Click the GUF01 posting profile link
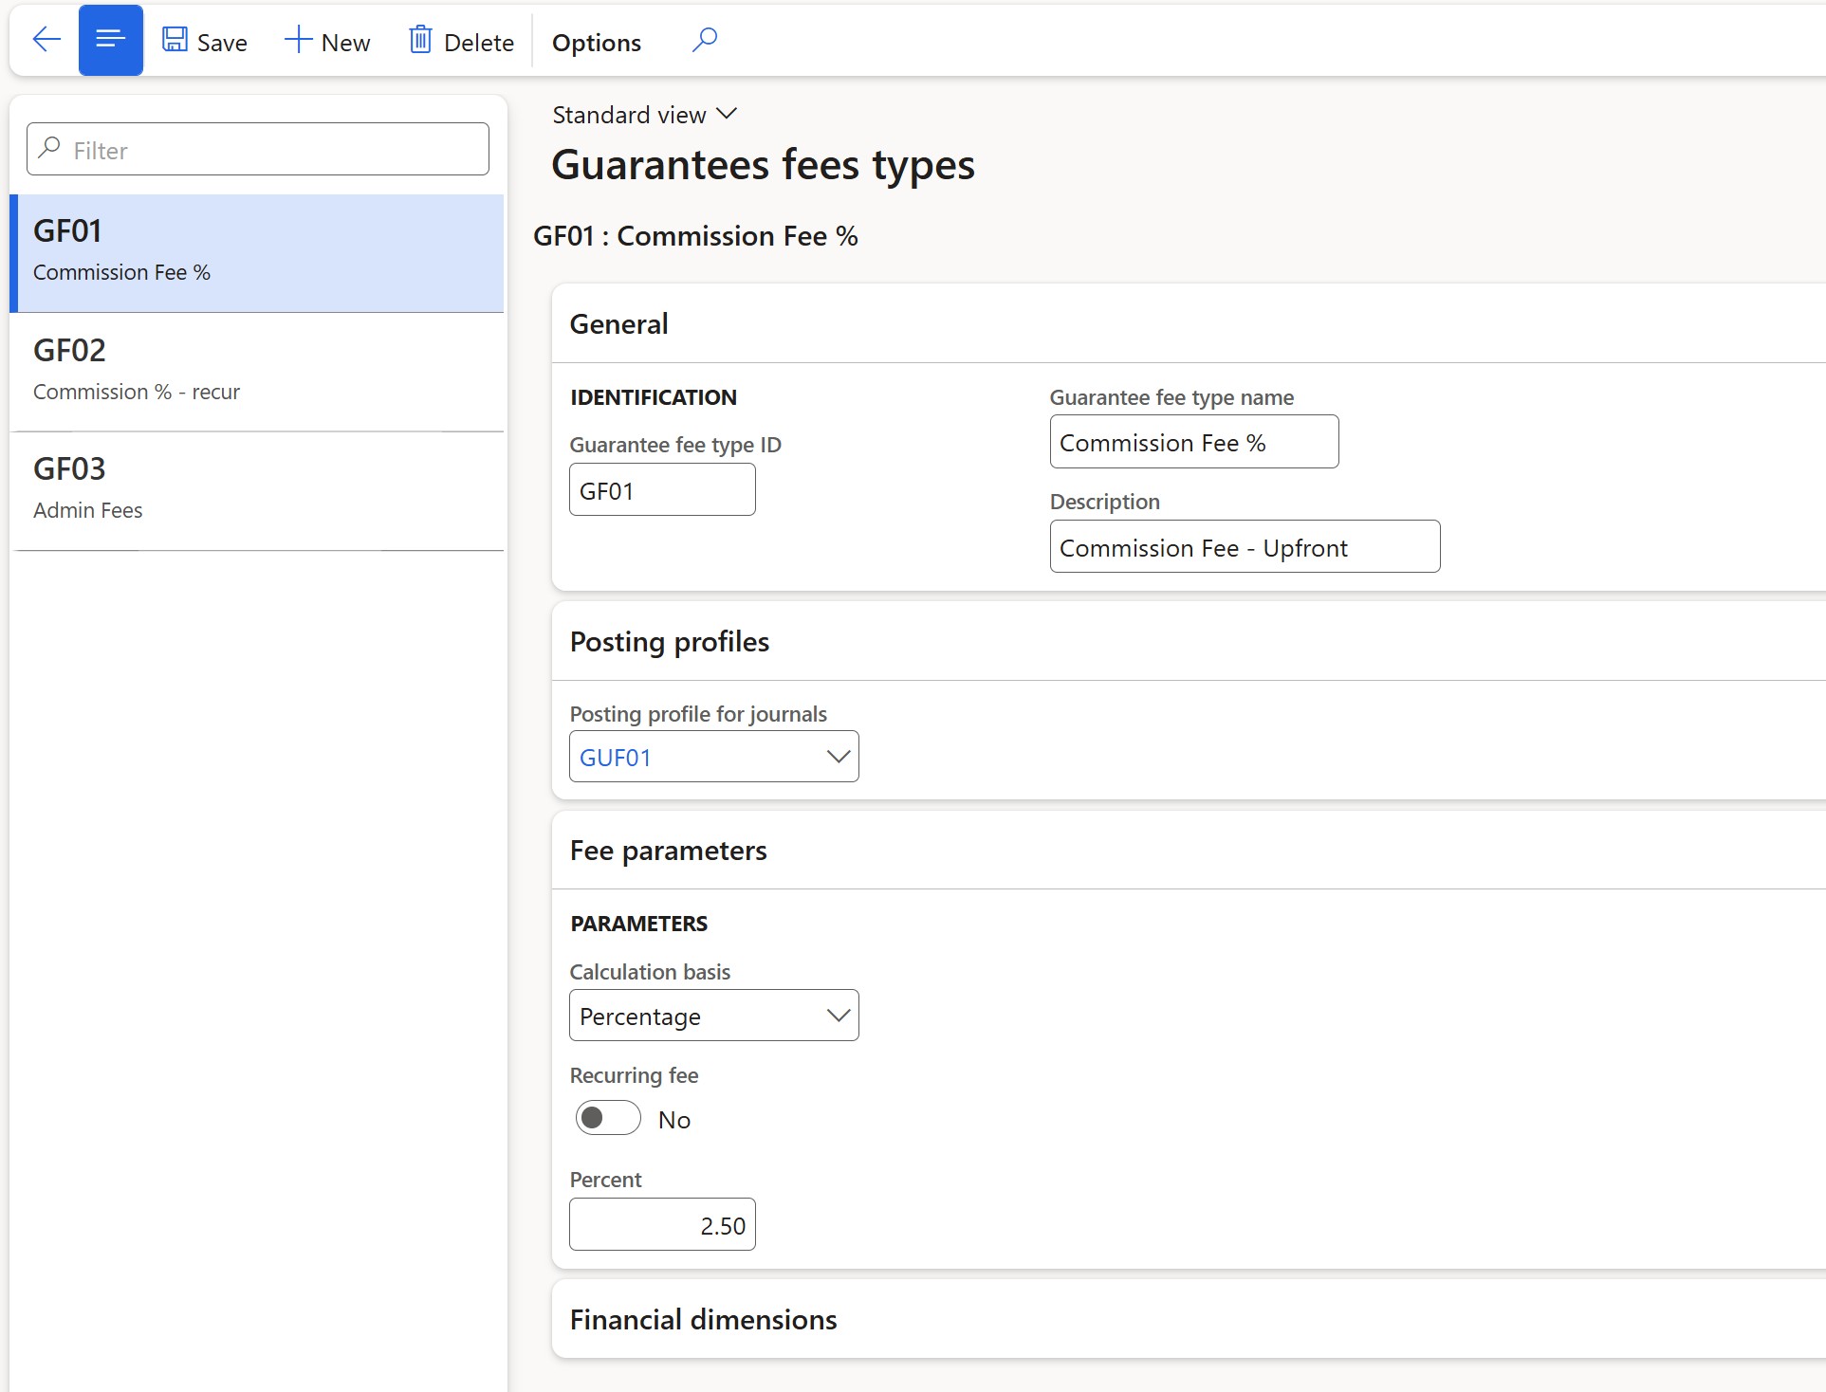The width and height of the screenshot is (1826, 1392). coord(616,758)
